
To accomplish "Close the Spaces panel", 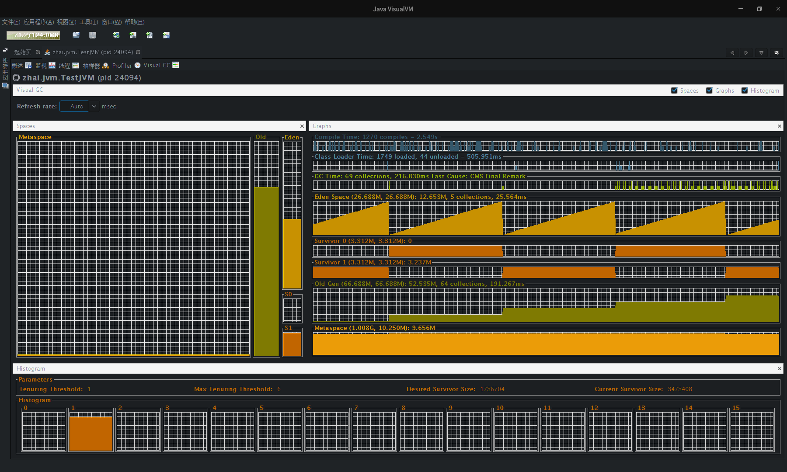I will click(302, 126).
